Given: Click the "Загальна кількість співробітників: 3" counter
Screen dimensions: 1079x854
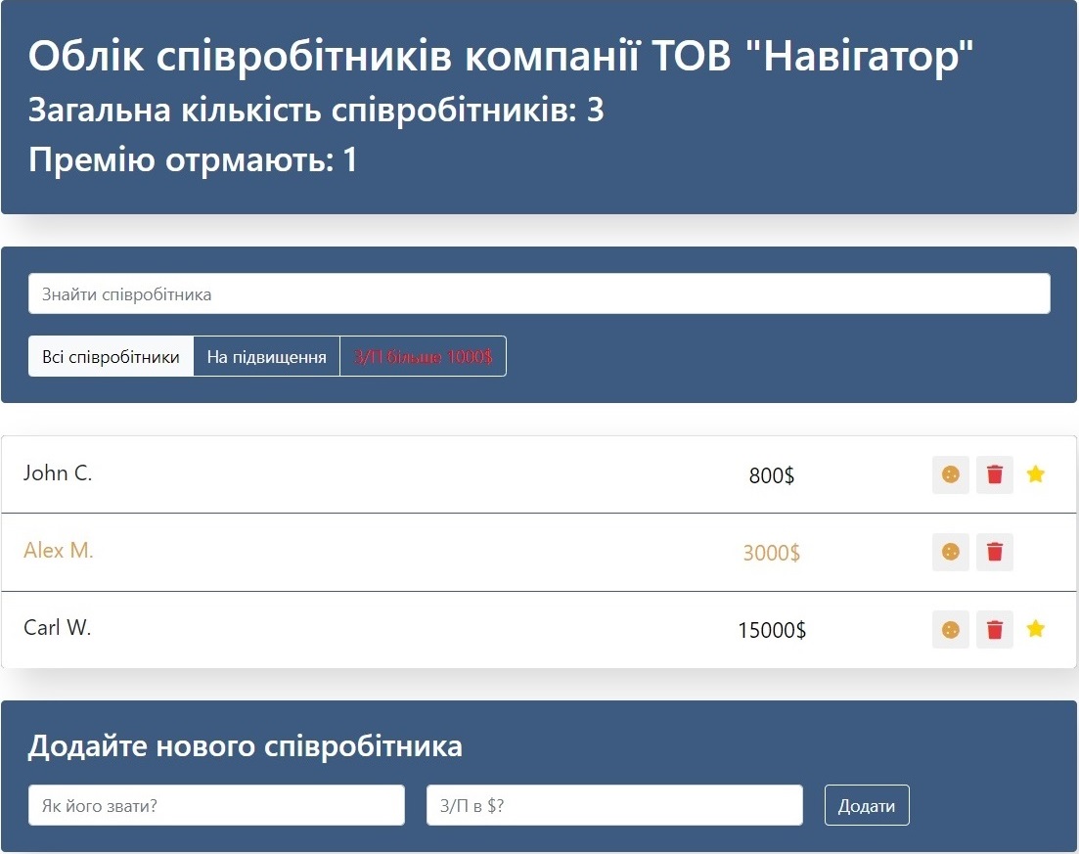Looking at the screenshot, I should pyautogui.click(x=316, y=111).
